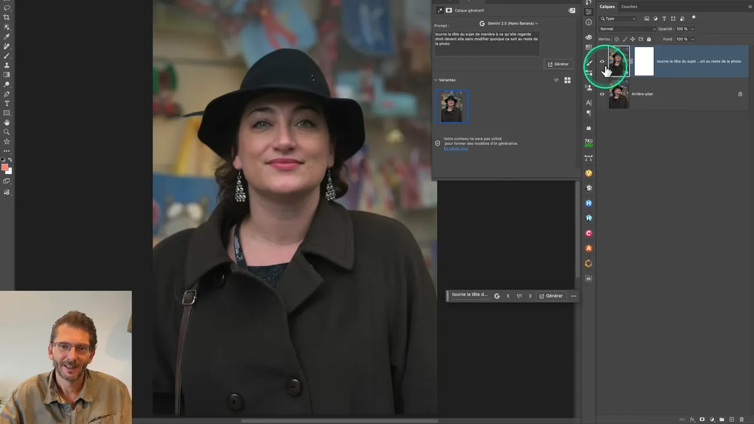Click the foreground color swatch
The height and width of the screenshot is (424, 754).
pos(5,168)
